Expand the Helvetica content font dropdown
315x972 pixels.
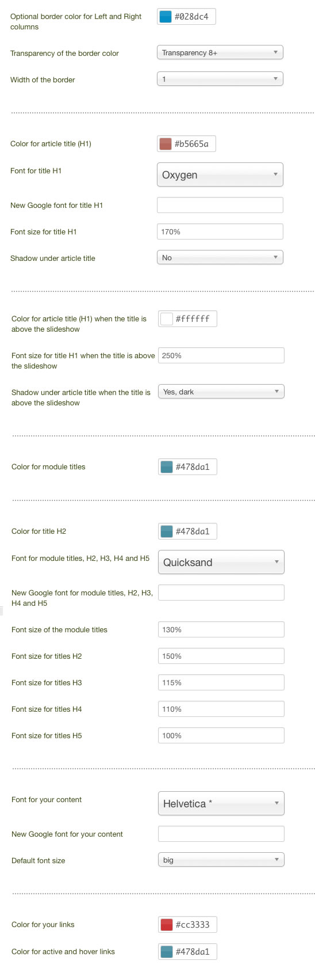(x=221, y=804)
